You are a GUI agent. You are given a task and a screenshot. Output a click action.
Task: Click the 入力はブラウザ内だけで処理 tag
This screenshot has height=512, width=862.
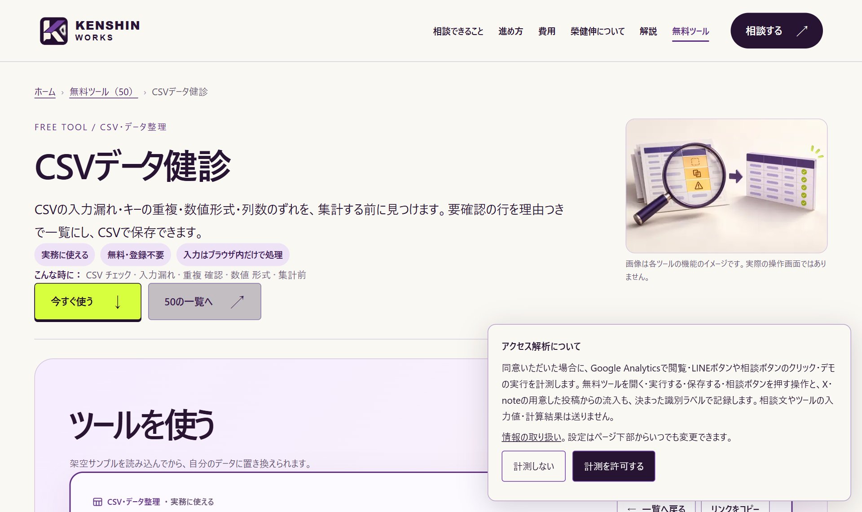pyautogui.click(x=233, y=255)
